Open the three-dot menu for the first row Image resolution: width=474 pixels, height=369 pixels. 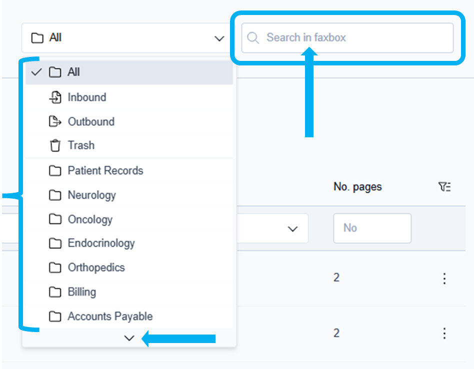point(444,278)
